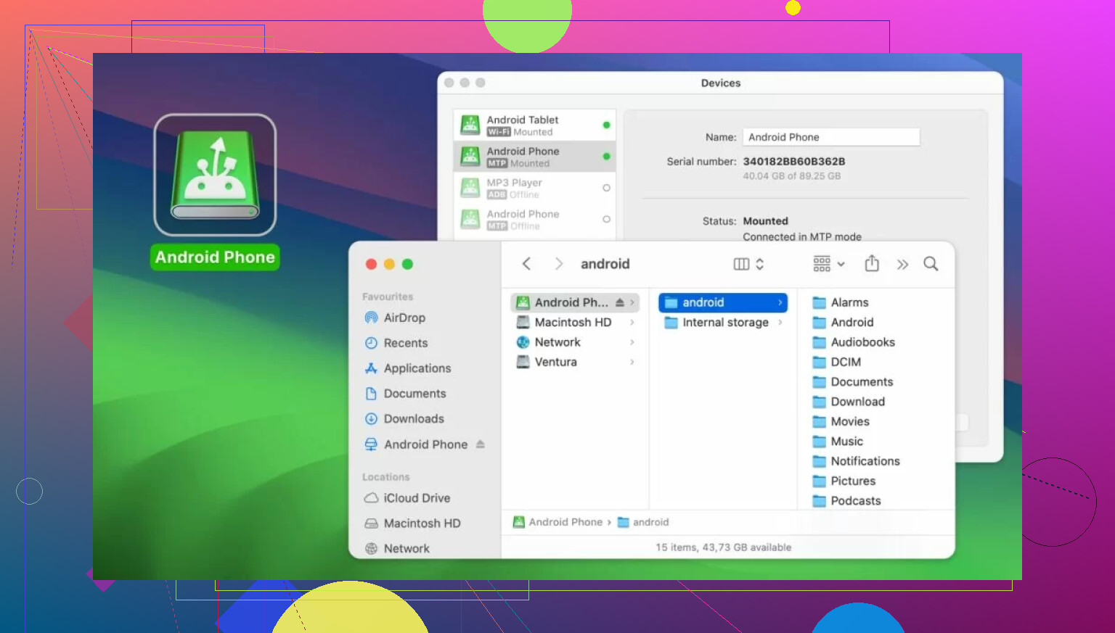
Task: Open the Music folder
Action: pyautogui.click(x=838, y=441)
